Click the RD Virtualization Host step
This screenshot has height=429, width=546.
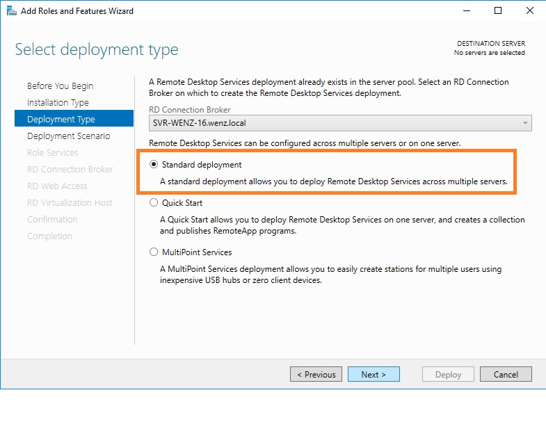coord(70,202)
